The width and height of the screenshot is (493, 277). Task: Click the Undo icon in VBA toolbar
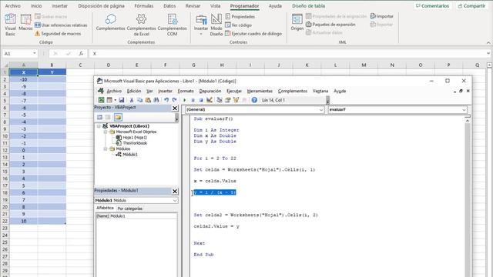pos(166,100)
